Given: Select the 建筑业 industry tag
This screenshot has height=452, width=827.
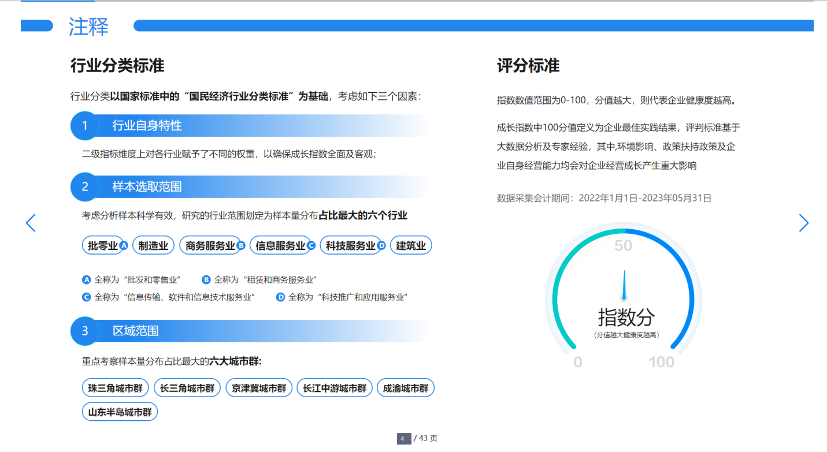Looking at the screenshot, I should pos(411,245).
